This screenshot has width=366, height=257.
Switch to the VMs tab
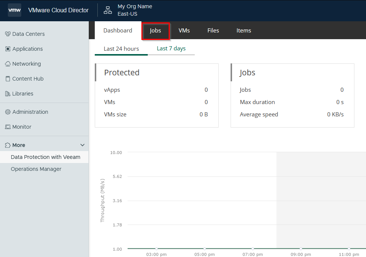[184, 31]
